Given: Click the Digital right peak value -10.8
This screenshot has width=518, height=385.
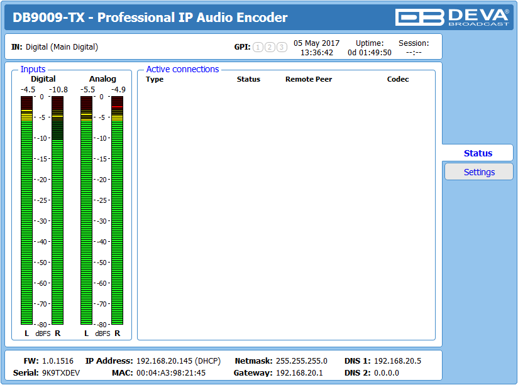Looking at the screenshot, I should [x=58, y=89].
